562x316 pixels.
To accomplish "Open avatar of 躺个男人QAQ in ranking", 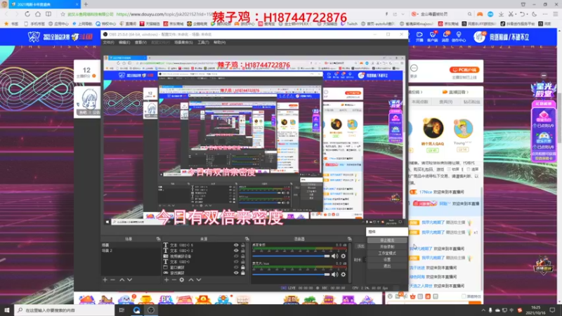I will [x=433, y=128].
